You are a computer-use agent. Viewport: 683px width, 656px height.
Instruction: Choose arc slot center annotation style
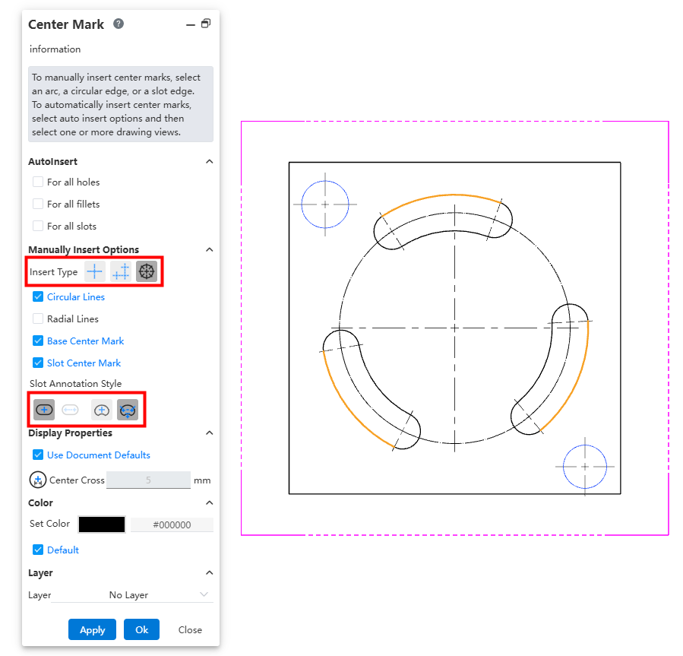102,410
